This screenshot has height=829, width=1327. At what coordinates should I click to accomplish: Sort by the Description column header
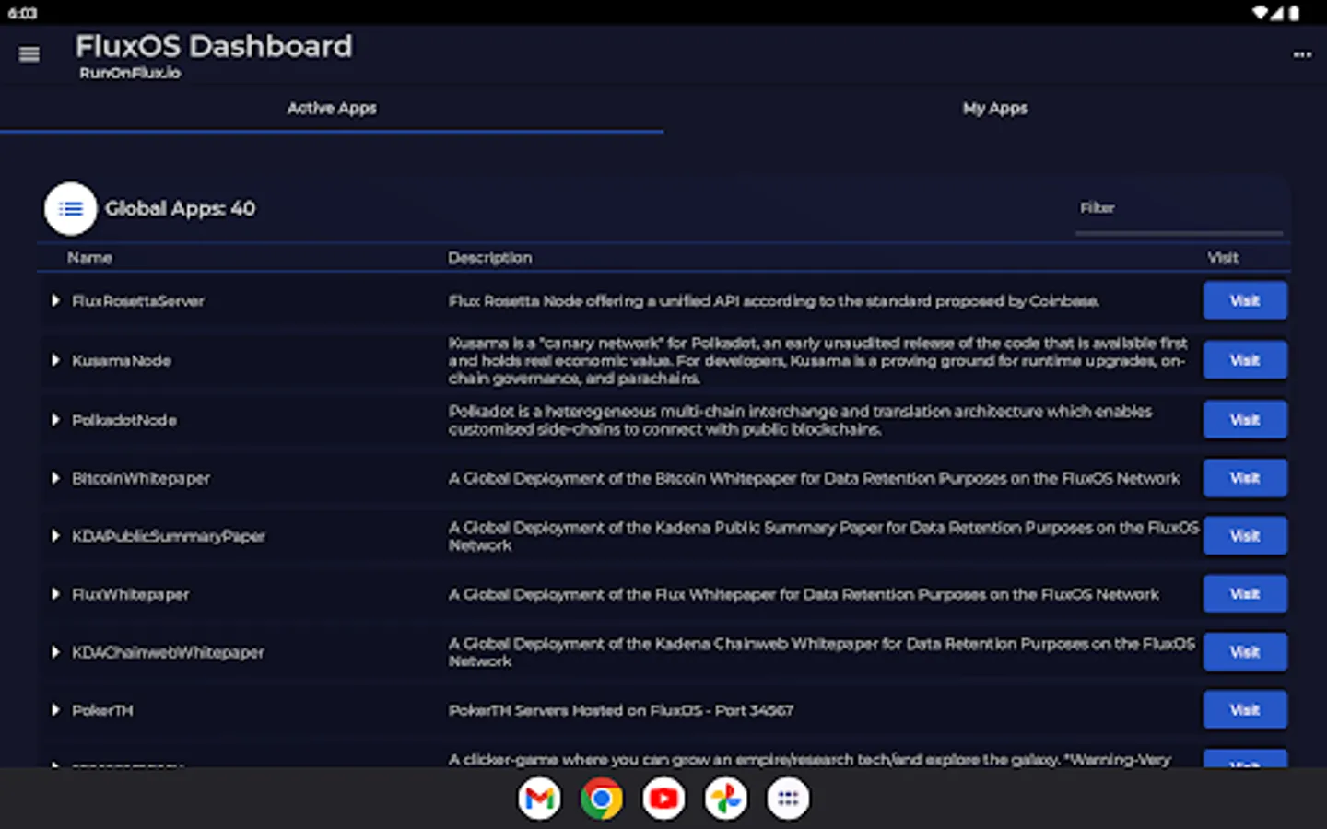(x=490, y=258)
